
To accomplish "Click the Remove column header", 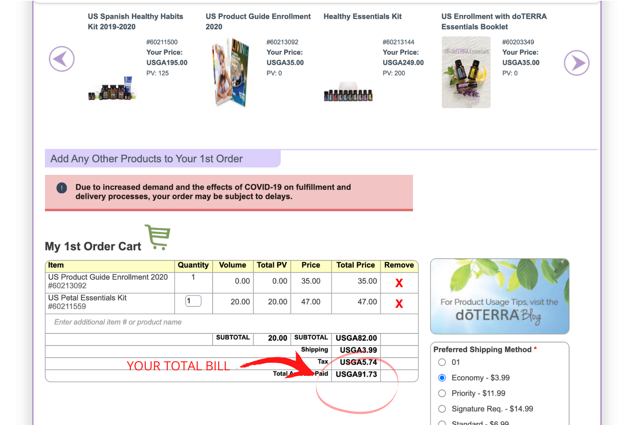I will (399, 265).
